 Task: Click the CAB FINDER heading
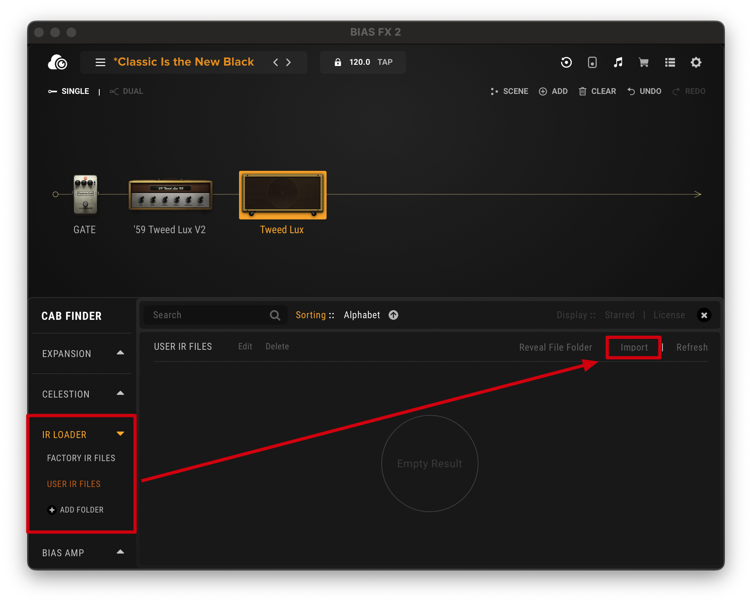(71, 316)
